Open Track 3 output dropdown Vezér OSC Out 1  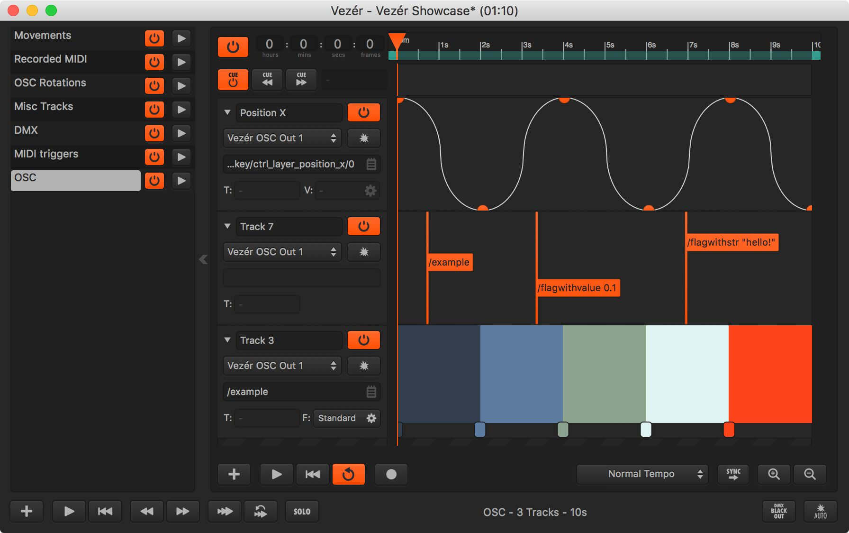pos(282,366)
